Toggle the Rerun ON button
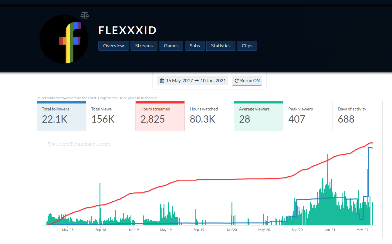Image resolution: width=392 pixels, height=244 pixels. click(247, 81)
